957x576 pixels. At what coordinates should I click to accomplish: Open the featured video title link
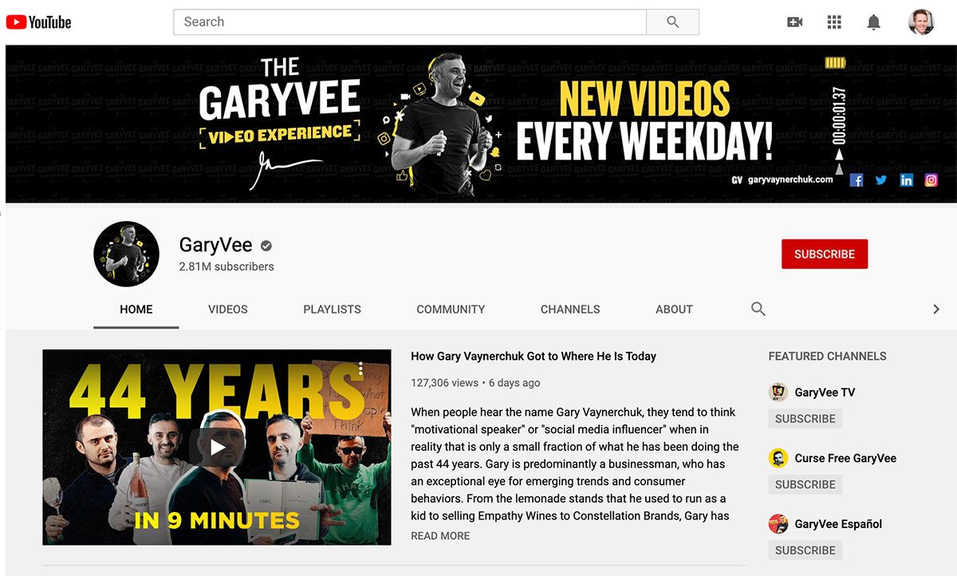[x=534, y=357]
